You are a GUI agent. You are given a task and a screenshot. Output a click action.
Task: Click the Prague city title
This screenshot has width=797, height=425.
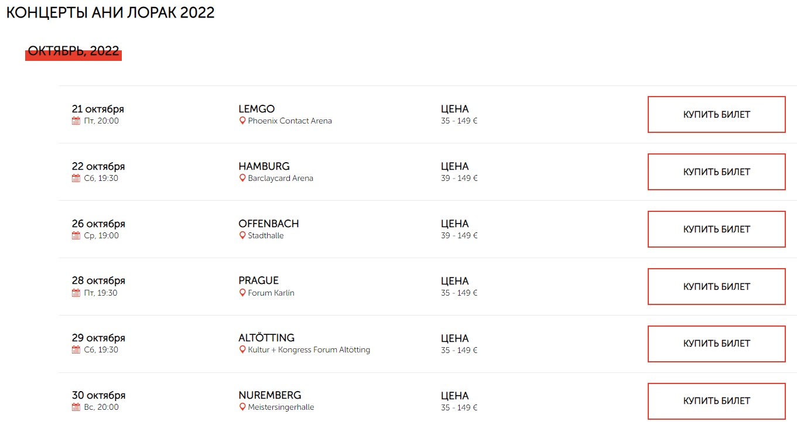[x=258, y=280]
